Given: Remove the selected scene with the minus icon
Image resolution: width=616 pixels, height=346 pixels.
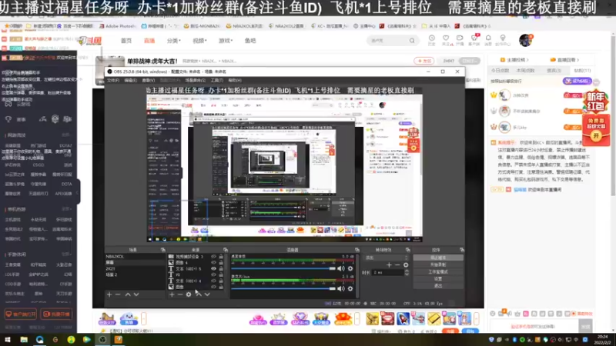Looking at the screenshot, I should pos(118,294).
